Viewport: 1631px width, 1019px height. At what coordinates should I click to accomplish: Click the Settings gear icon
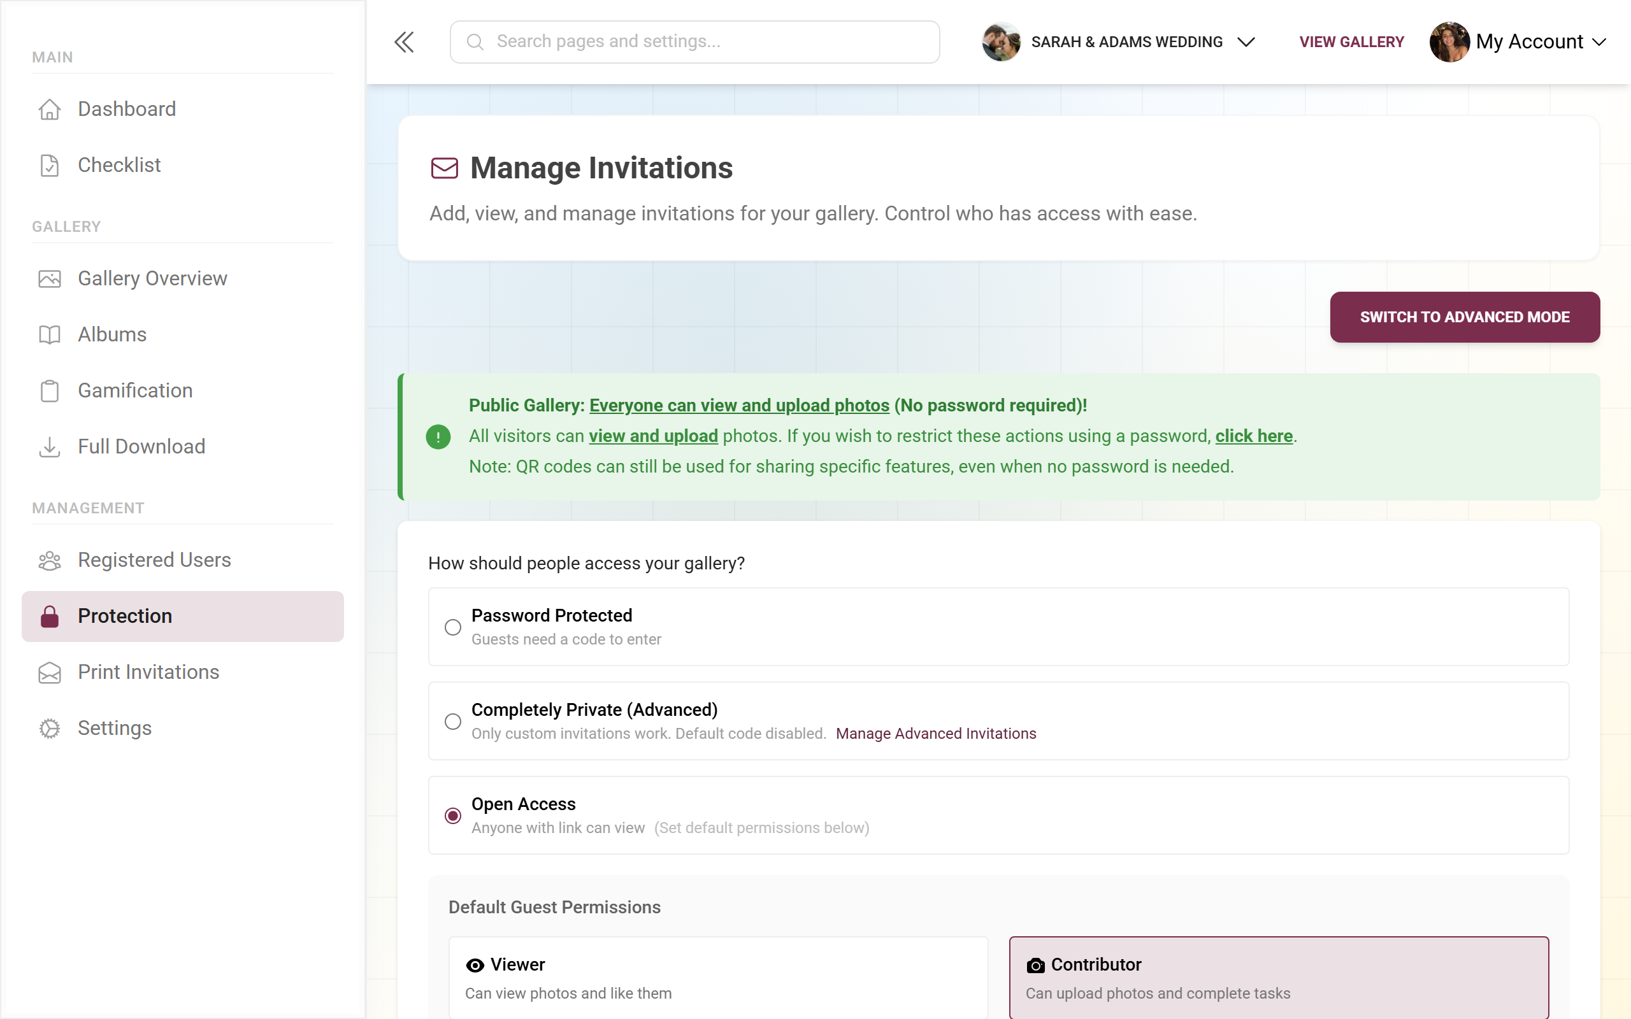[49, 728]
